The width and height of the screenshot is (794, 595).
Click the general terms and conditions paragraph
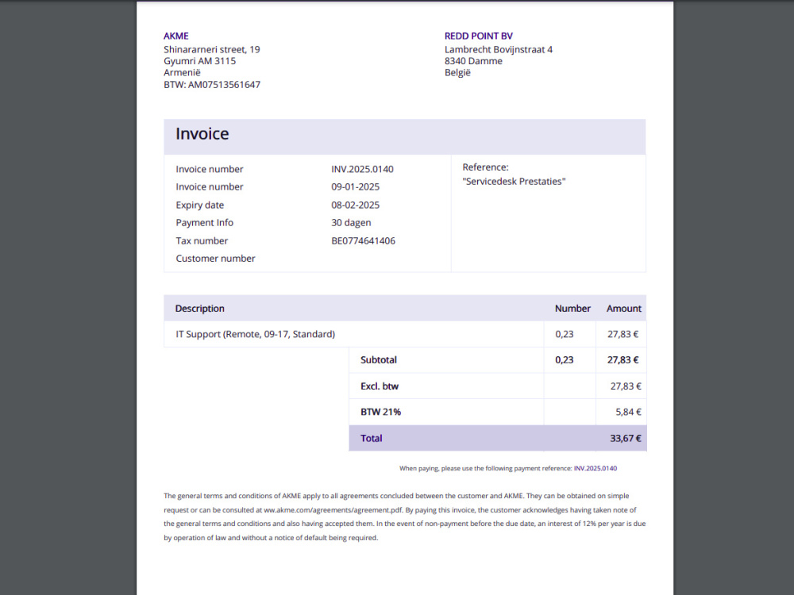[405, 516]
